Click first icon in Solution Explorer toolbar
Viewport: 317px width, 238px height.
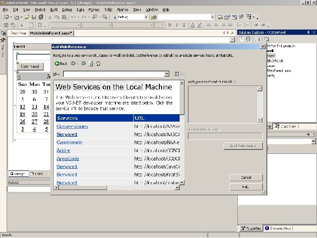[x=241, y=39]
